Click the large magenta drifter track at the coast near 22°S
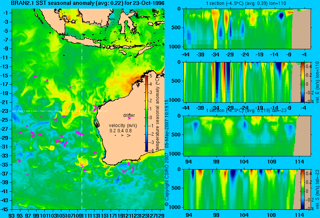320x218 pixels. pyautogui.click(x=95, y=107)
